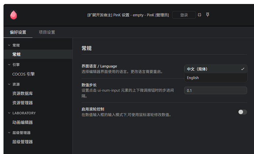Image resolution: width=254 pixels, height=154 pixels.
Task: Select English language option
Action: coord(216,78)
